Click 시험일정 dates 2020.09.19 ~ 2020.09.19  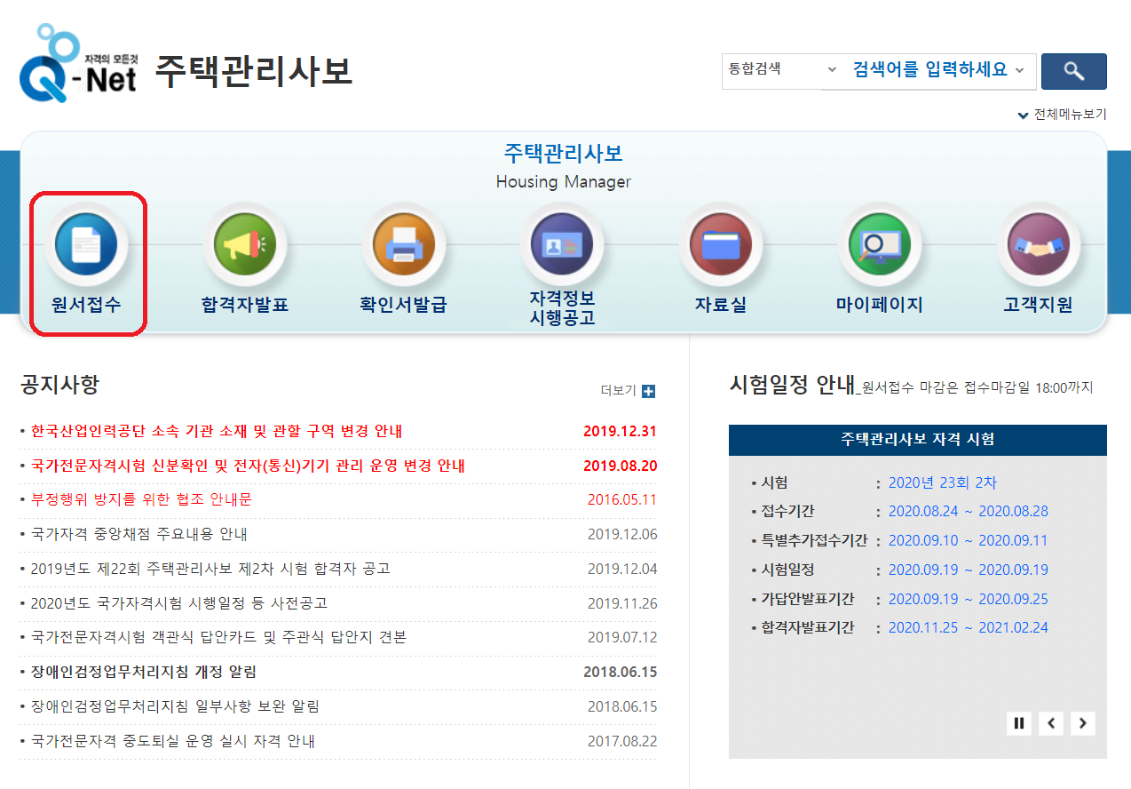tap(969, 570)
